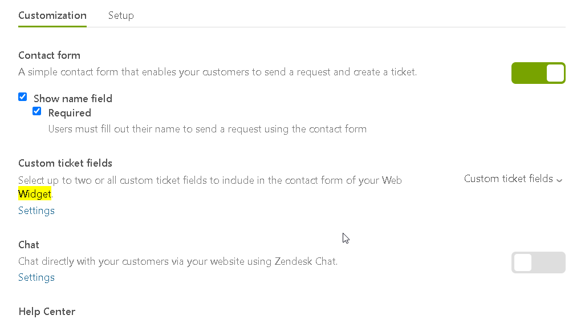Click the Contact form description sentence
585x319 pixels.
tap(217, 72)
